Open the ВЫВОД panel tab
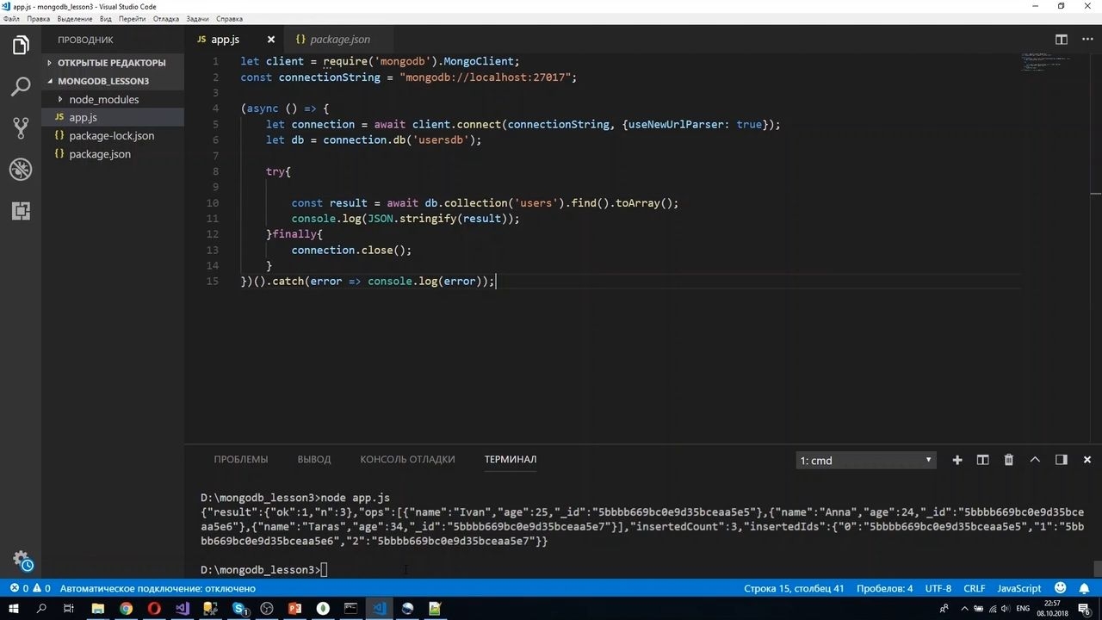Viewport: 1102px width, 620px height. tap(314, 459)
